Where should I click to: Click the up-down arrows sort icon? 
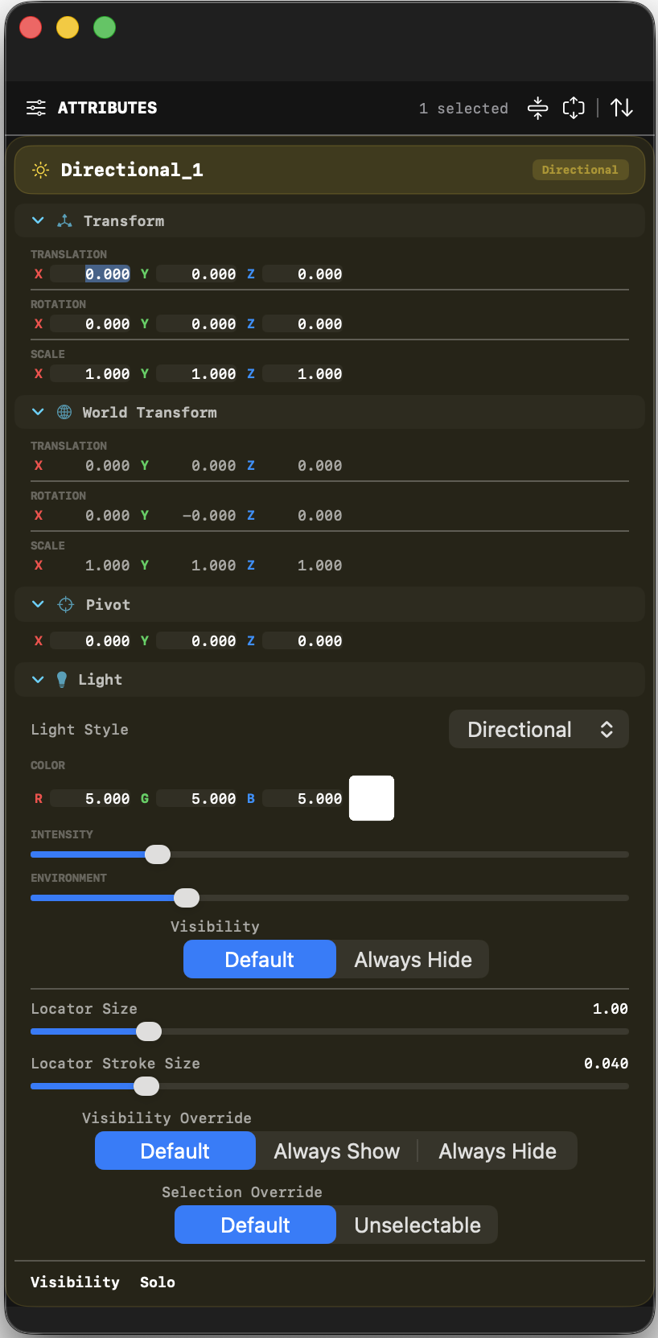[x=622, y=108]
